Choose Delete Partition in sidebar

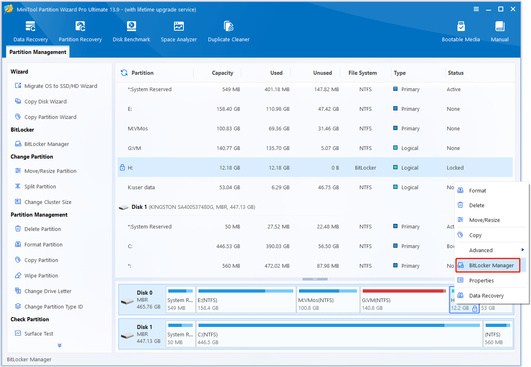pyautogui.click(x=38, y=229)
